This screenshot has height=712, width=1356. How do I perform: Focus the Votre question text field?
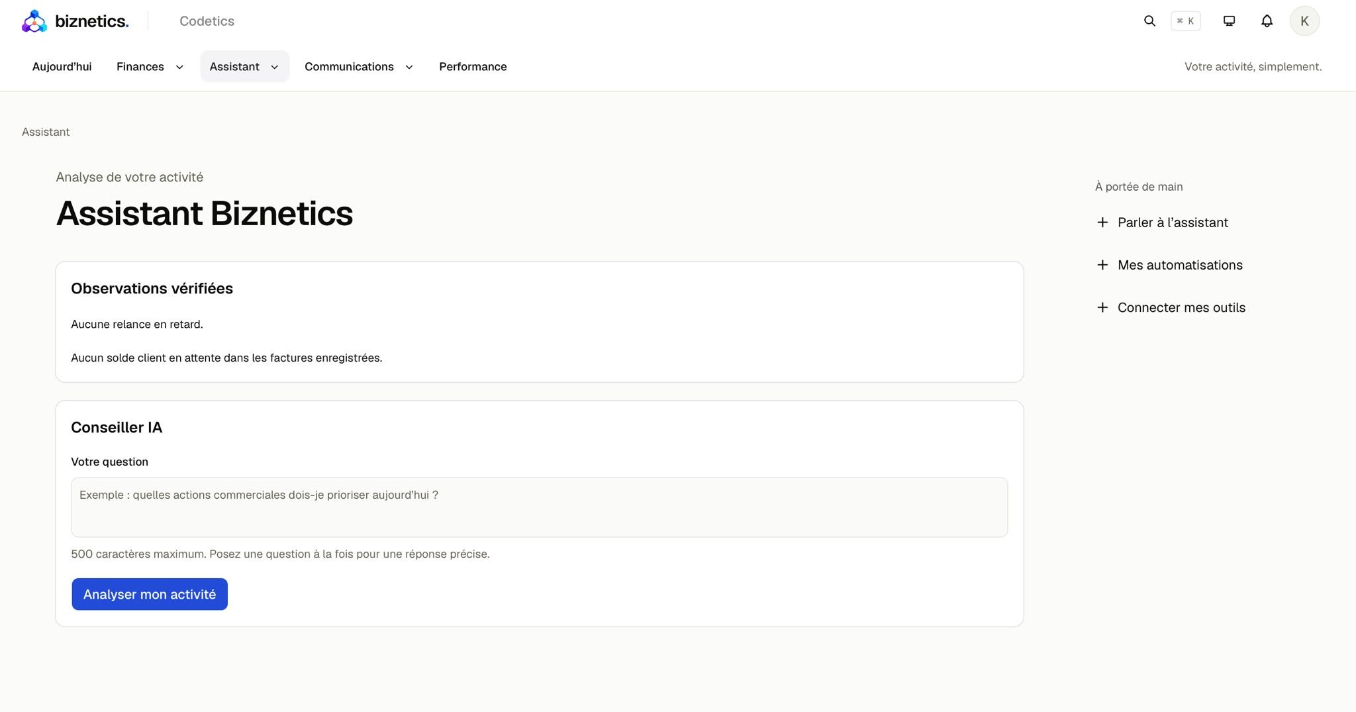[539, 507]
